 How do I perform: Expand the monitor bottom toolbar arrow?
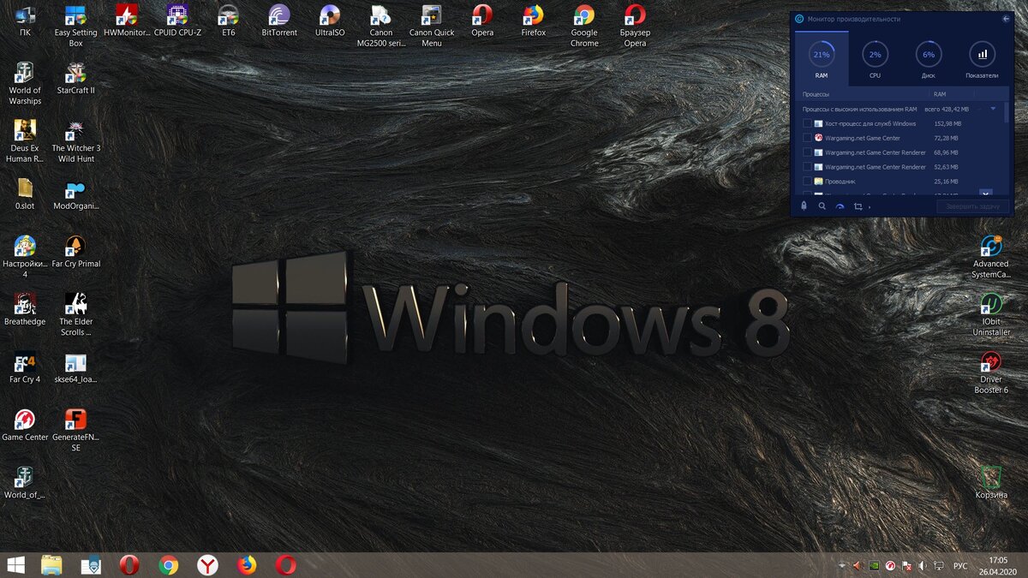pyautogui.click(x=870, y=206)
